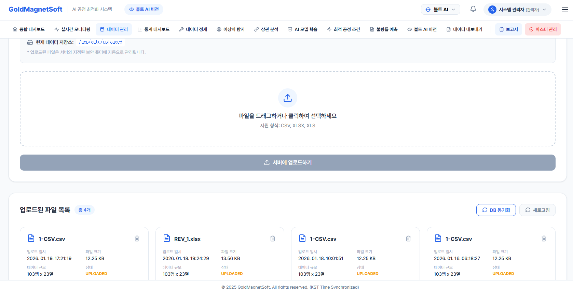Delete the 1-CSV.csv uploaded 2026.01.16
The height and width of the screenshot is (289, 573).
(544, 239)
